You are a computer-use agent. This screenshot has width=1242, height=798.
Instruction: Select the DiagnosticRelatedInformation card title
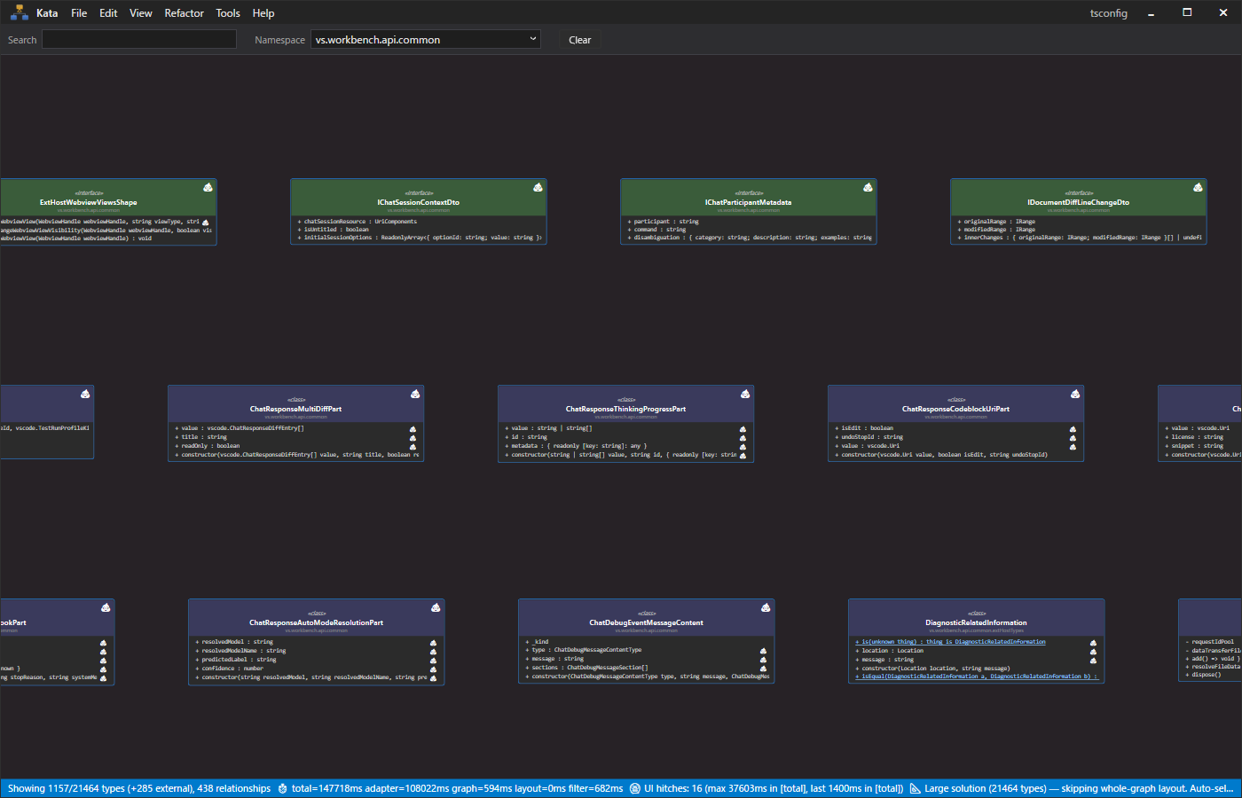[977, 622]
